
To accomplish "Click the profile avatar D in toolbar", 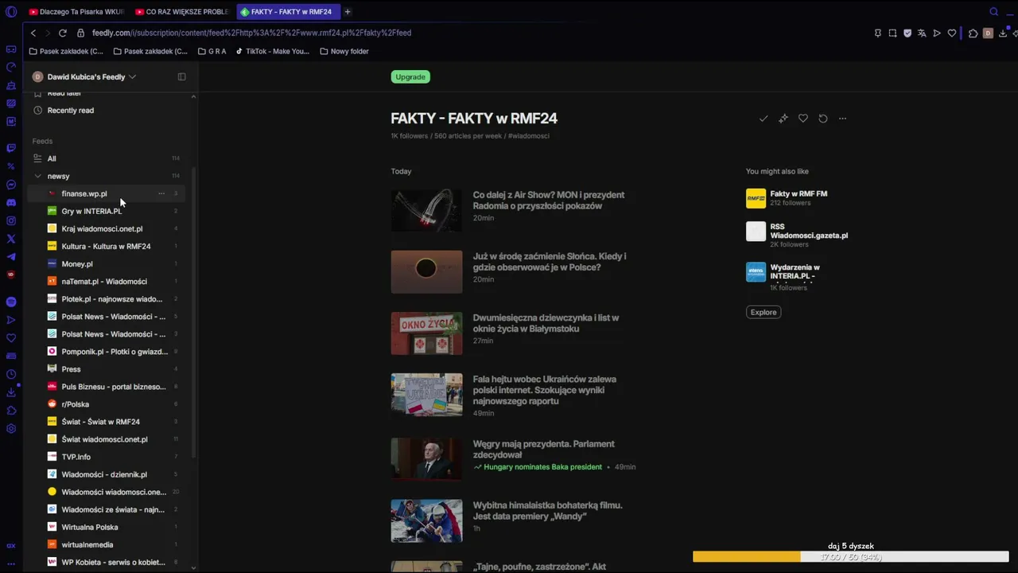I will [988, 33].
